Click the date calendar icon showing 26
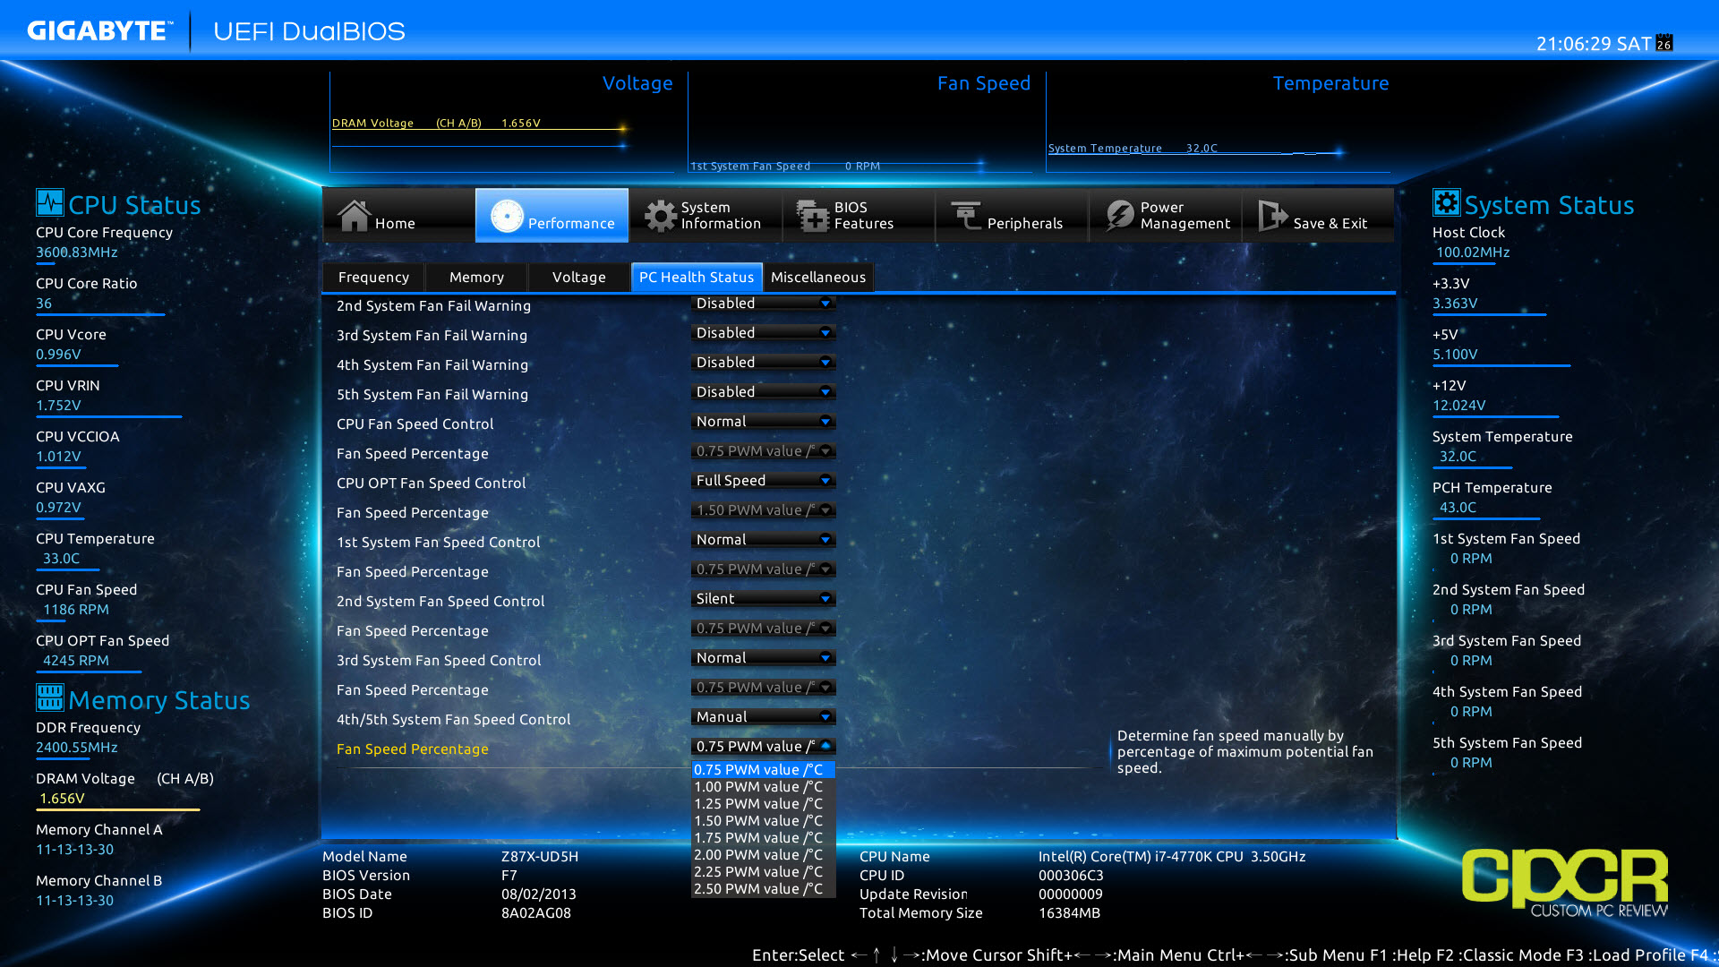 pos(1664,42)
